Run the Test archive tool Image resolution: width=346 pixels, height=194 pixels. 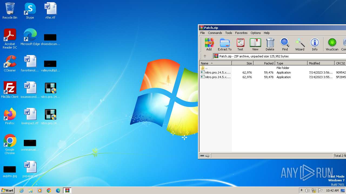pyautogui.click(x=240, y=44)
